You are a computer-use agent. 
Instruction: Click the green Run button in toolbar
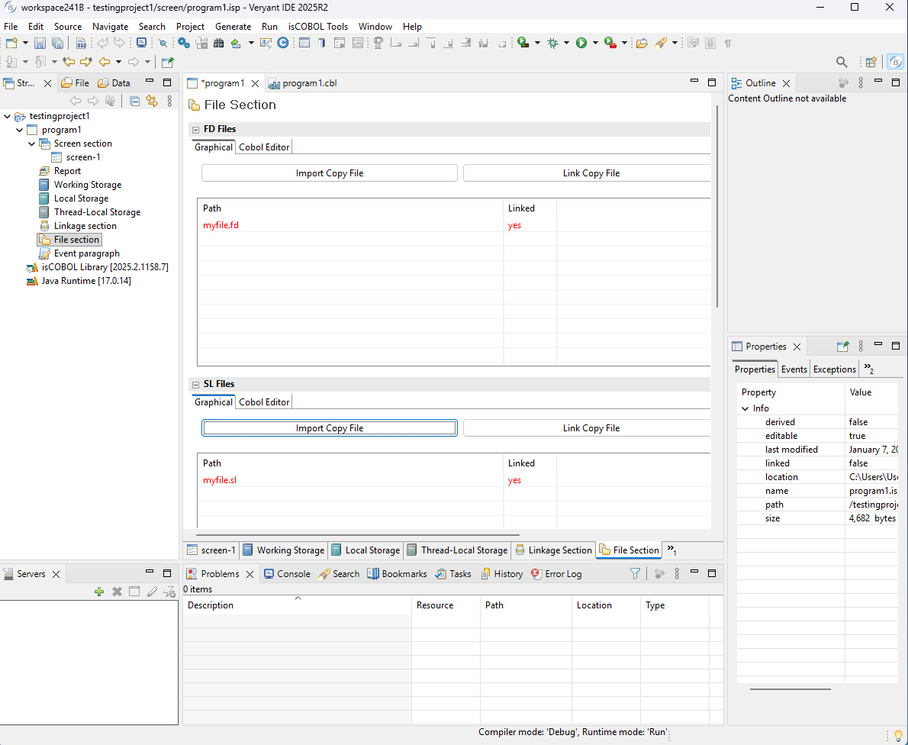point(581,44)
